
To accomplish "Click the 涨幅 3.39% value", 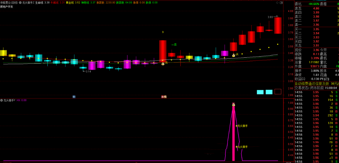I will [315, 58].
